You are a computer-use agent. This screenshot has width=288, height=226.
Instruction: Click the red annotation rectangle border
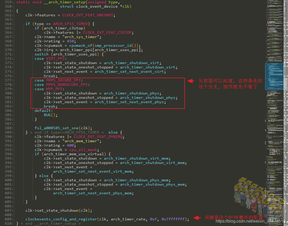point(108,78)
